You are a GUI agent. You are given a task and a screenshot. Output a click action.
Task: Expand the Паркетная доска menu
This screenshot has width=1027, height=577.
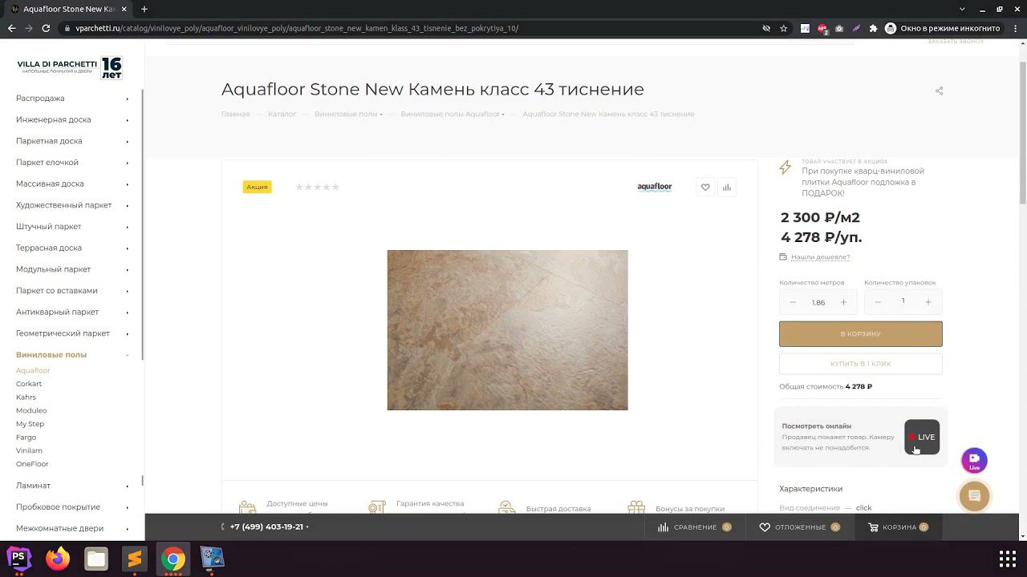point(128,141)
